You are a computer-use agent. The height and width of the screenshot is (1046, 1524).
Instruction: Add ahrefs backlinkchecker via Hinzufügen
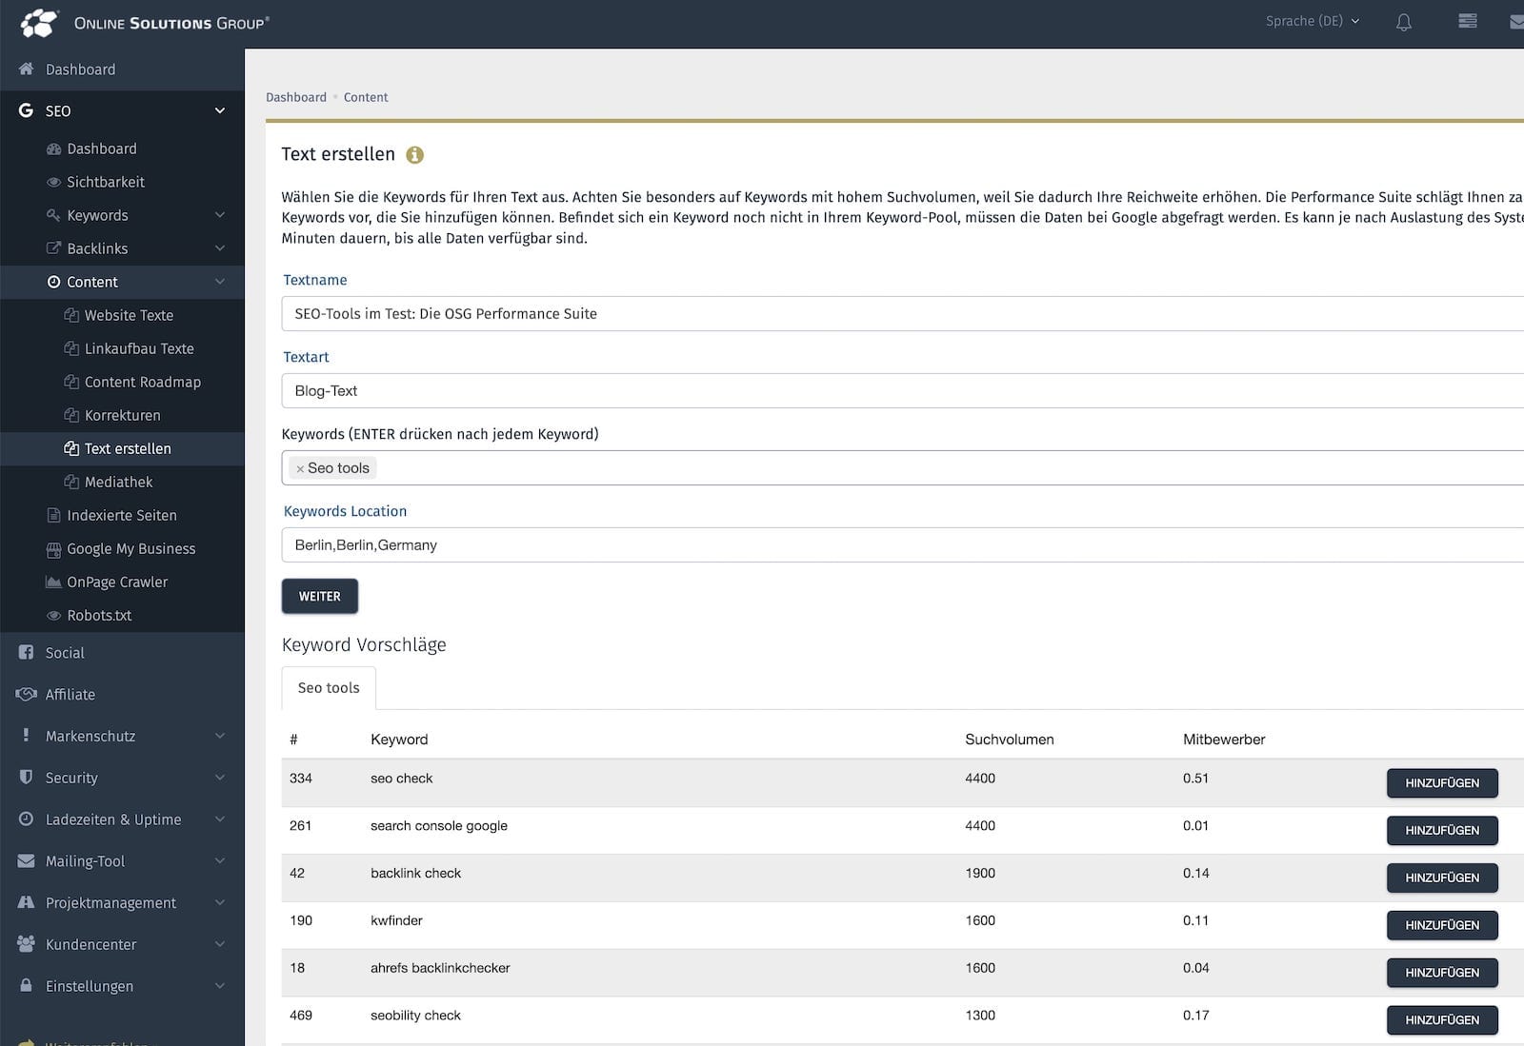[1442, 973]
